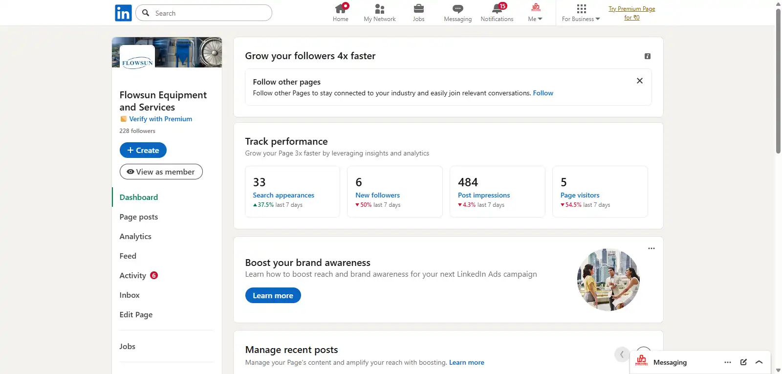Open Jobs in the sidebar
Image resolution: width=782 pixels, height=374 pixels.
128,346
